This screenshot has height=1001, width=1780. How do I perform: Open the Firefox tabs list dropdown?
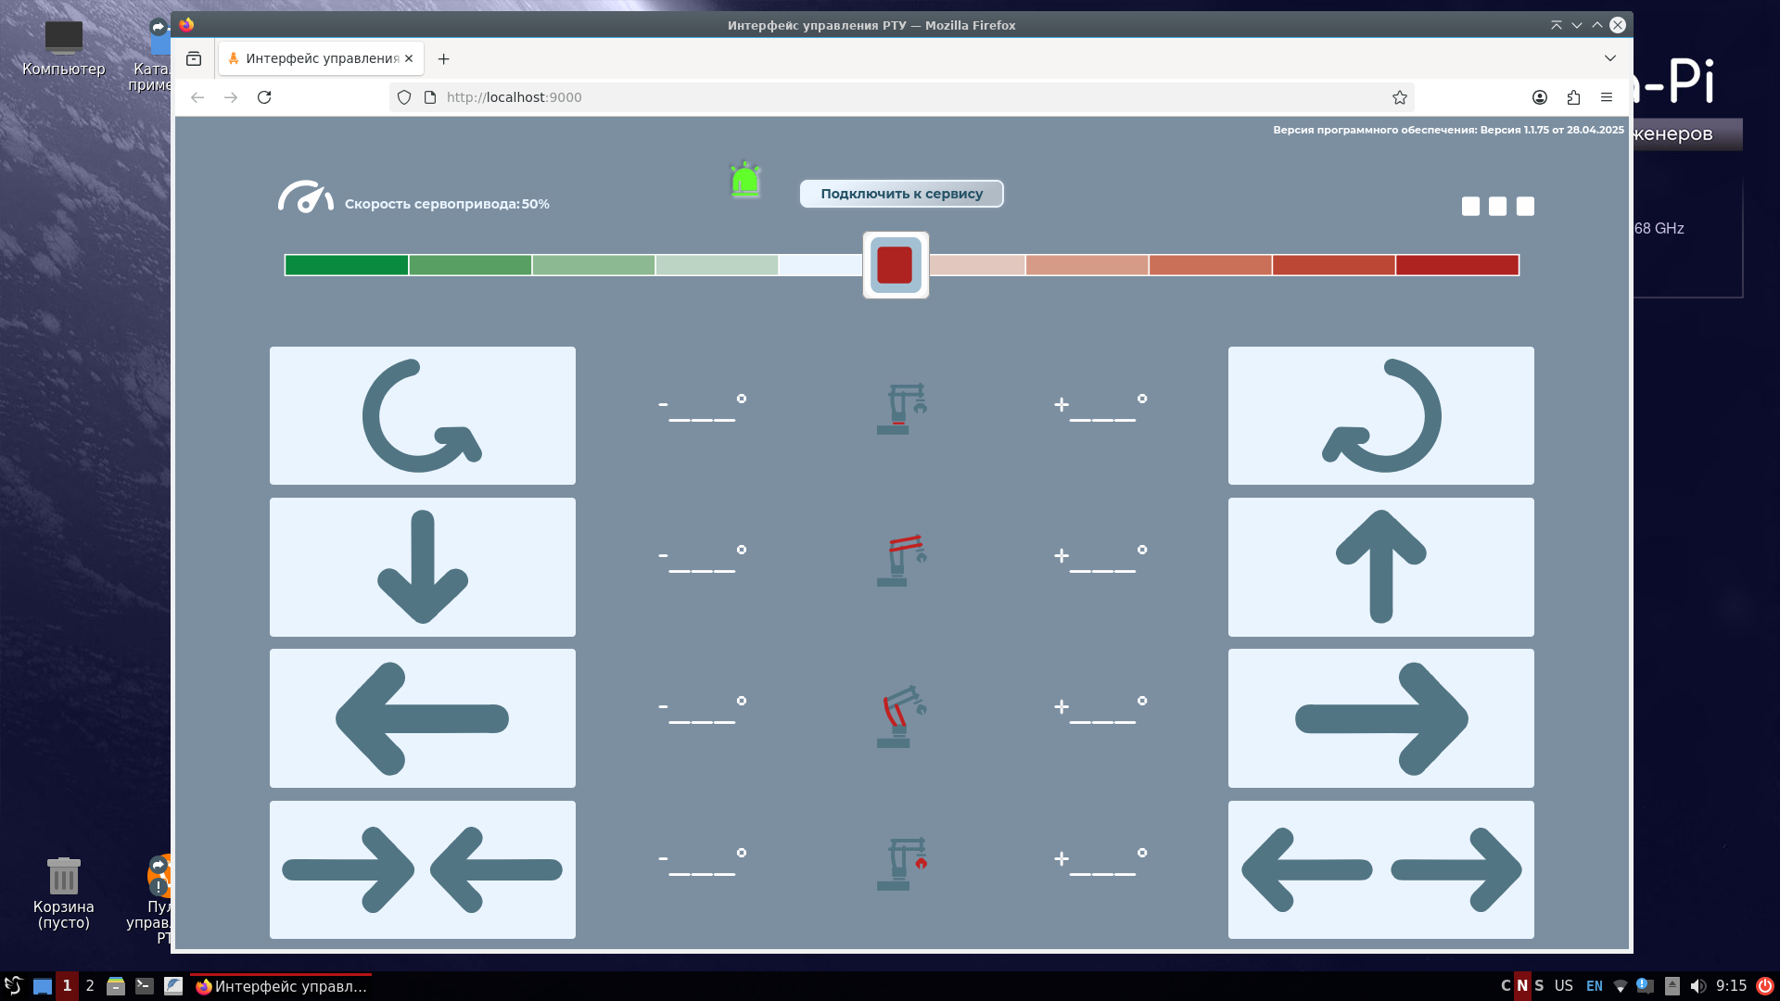(x=1610, y=58)
